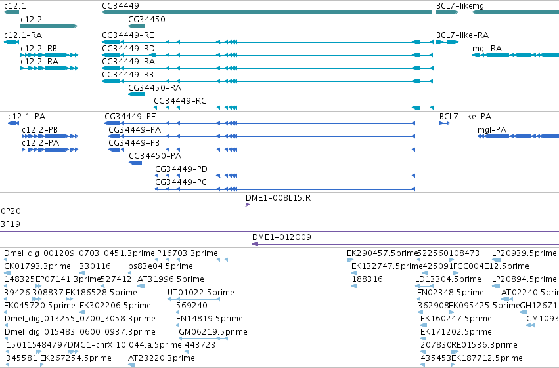Image resolution: width=559 pixels, height=368 pixels.
Task: Click EST GM06219.5prime
Action: click(203, 339)
